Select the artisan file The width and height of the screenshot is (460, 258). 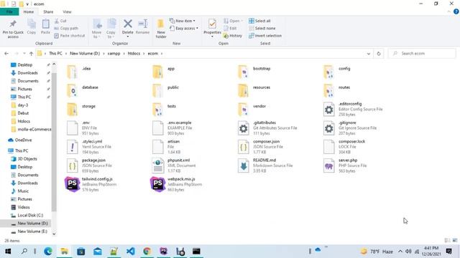[x=166, y=147]
